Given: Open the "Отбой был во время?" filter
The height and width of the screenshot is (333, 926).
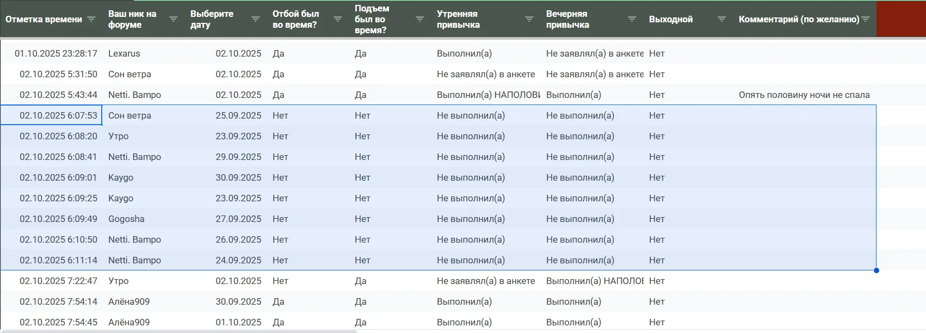Looking at the screenshot, I should [x=337, y=19].
